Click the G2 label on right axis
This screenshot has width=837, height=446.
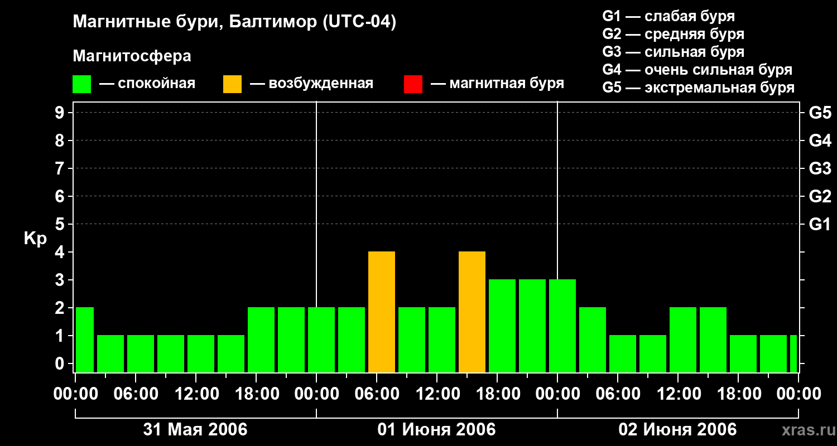[x=820, y=196]
